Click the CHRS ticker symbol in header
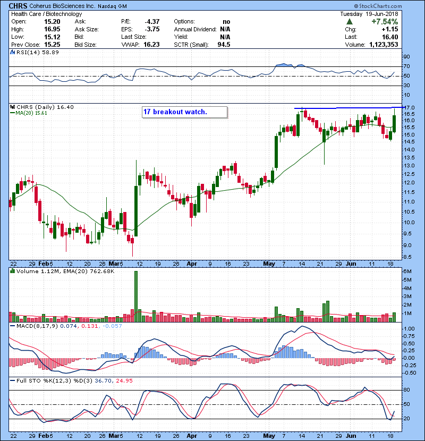 (x=18, y=6)
